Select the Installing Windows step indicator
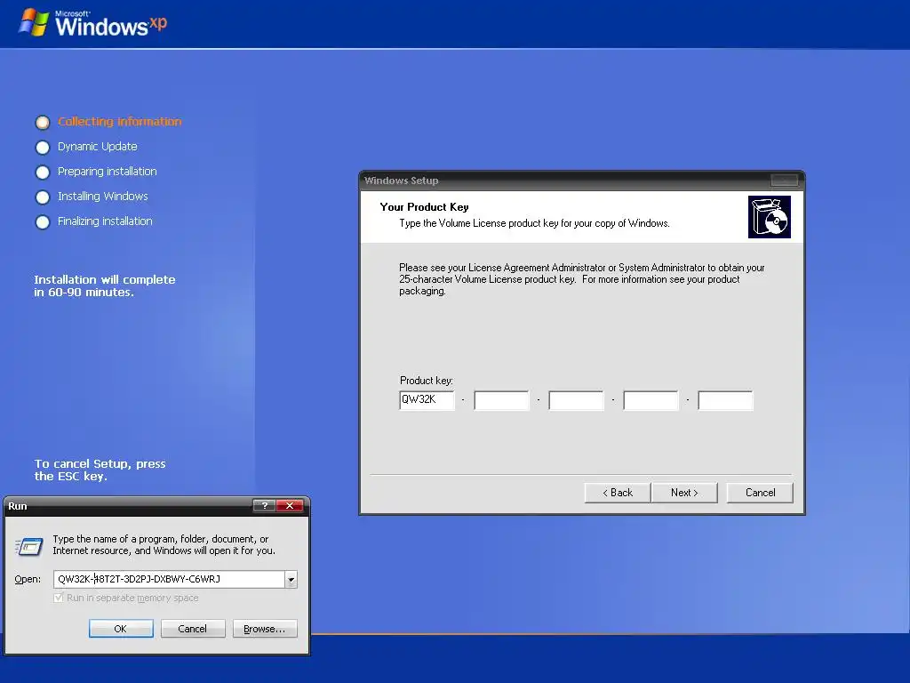The image size is (910, 683). coord(43,197)
